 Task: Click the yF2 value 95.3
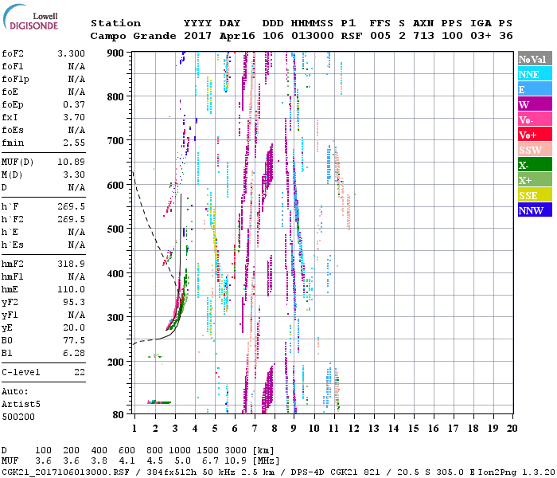click(x=74, y=302)
